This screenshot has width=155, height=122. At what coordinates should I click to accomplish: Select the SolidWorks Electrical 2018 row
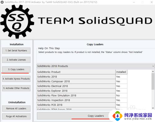[x=82, y=86]
